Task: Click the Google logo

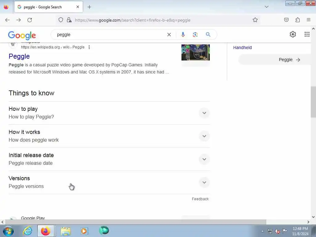Action: point(22,35)
